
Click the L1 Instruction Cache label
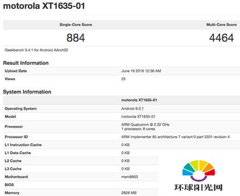[x=23, y=145]
